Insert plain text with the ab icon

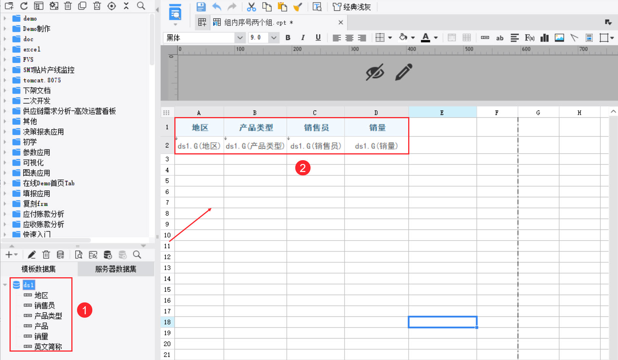[x=500, y=38]
